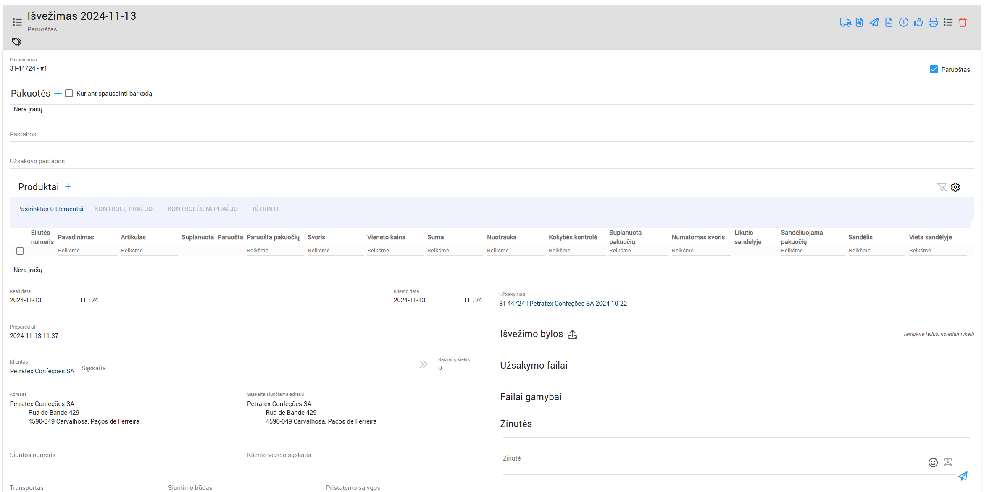Image resolution: width=984 pixels, height=492 pixels.
Task: Click the thumbs-up approve icon
Action: [x=918, y=22]
